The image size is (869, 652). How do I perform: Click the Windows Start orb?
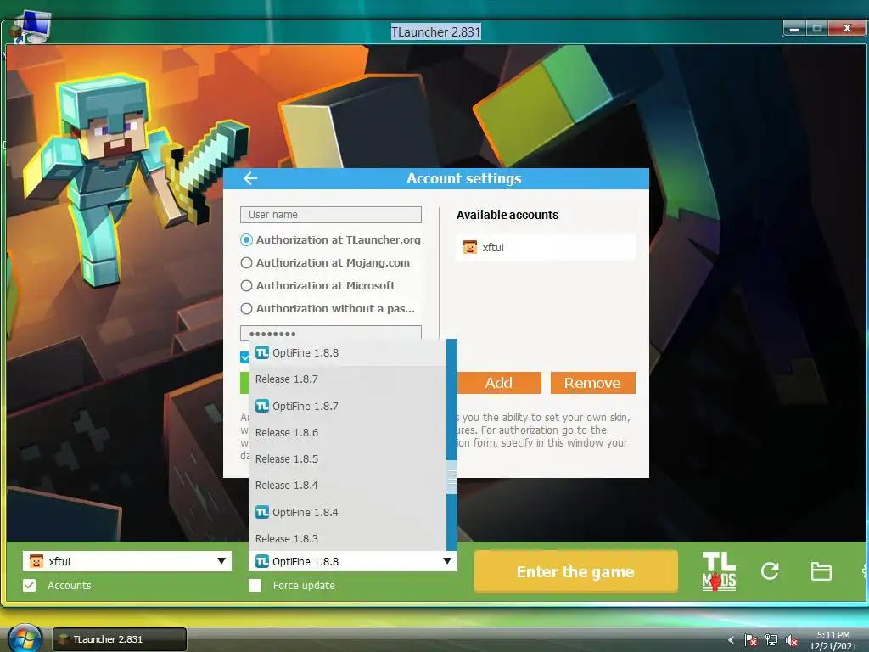tap(25, 639)
